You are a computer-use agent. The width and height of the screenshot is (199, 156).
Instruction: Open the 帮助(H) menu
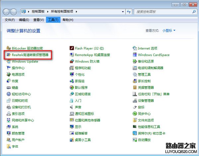tap(68, 20)
